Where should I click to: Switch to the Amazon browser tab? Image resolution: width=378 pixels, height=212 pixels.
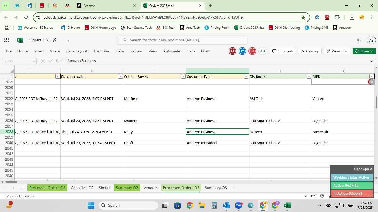106,6
